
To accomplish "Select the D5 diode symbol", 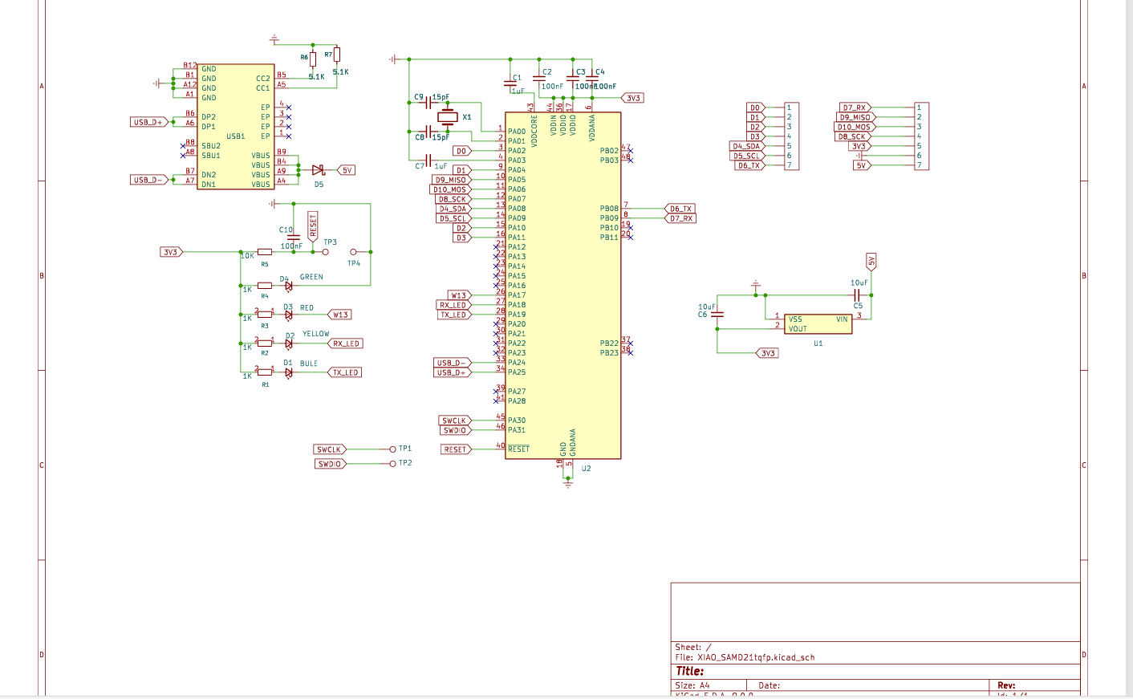I will point(319,170).
